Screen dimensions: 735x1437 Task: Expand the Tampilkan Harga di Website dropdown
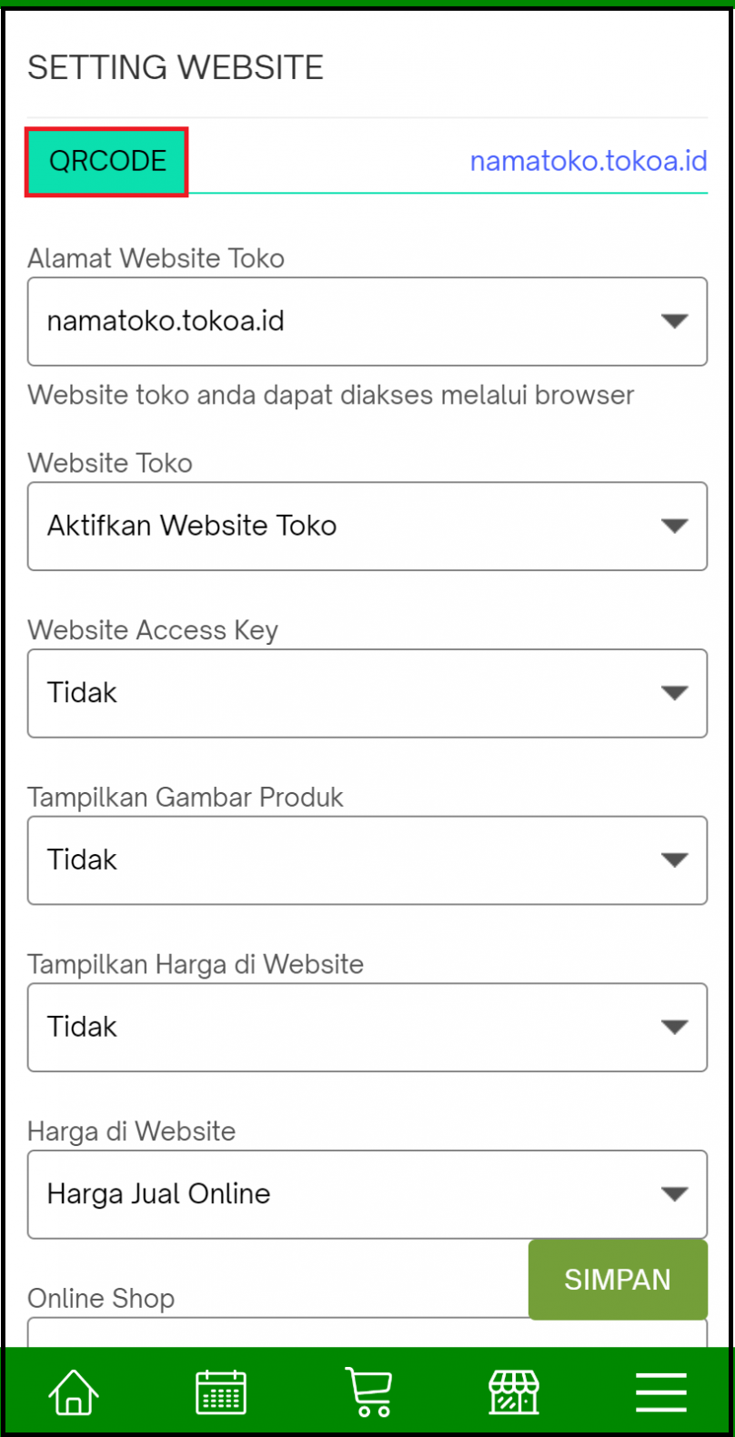367,1027
